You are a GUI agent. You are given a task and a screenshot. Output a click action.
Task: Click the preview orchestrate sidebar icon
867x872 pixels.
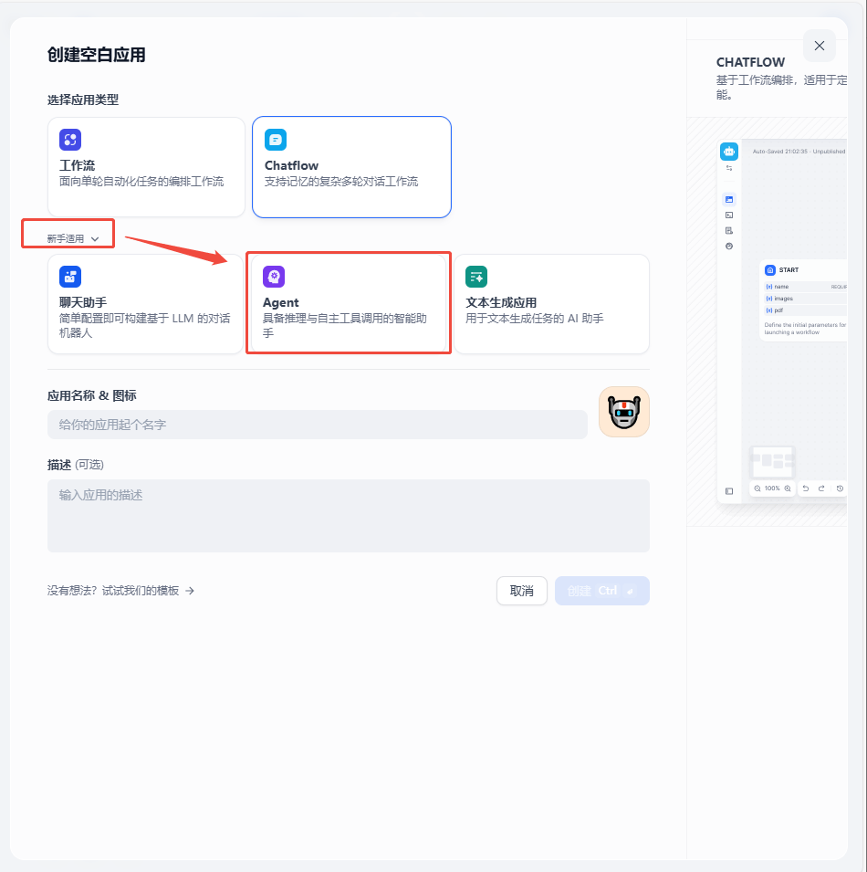[x=729, y=199]
